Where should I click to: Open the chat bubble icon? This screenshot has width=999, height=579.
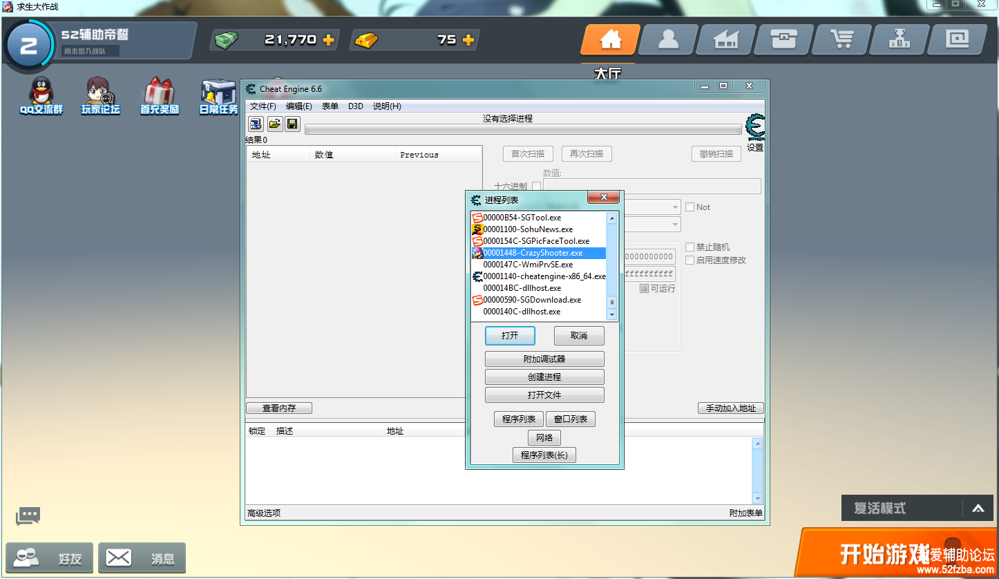(x=28, y=516)
